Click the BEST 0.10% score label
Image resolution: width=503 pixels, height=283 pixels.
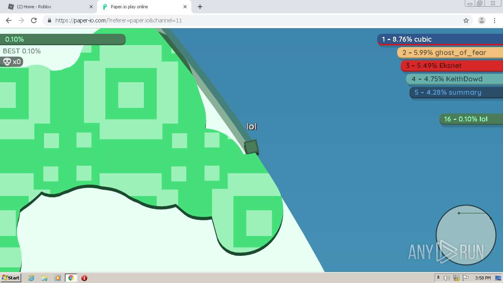point(22,51)
